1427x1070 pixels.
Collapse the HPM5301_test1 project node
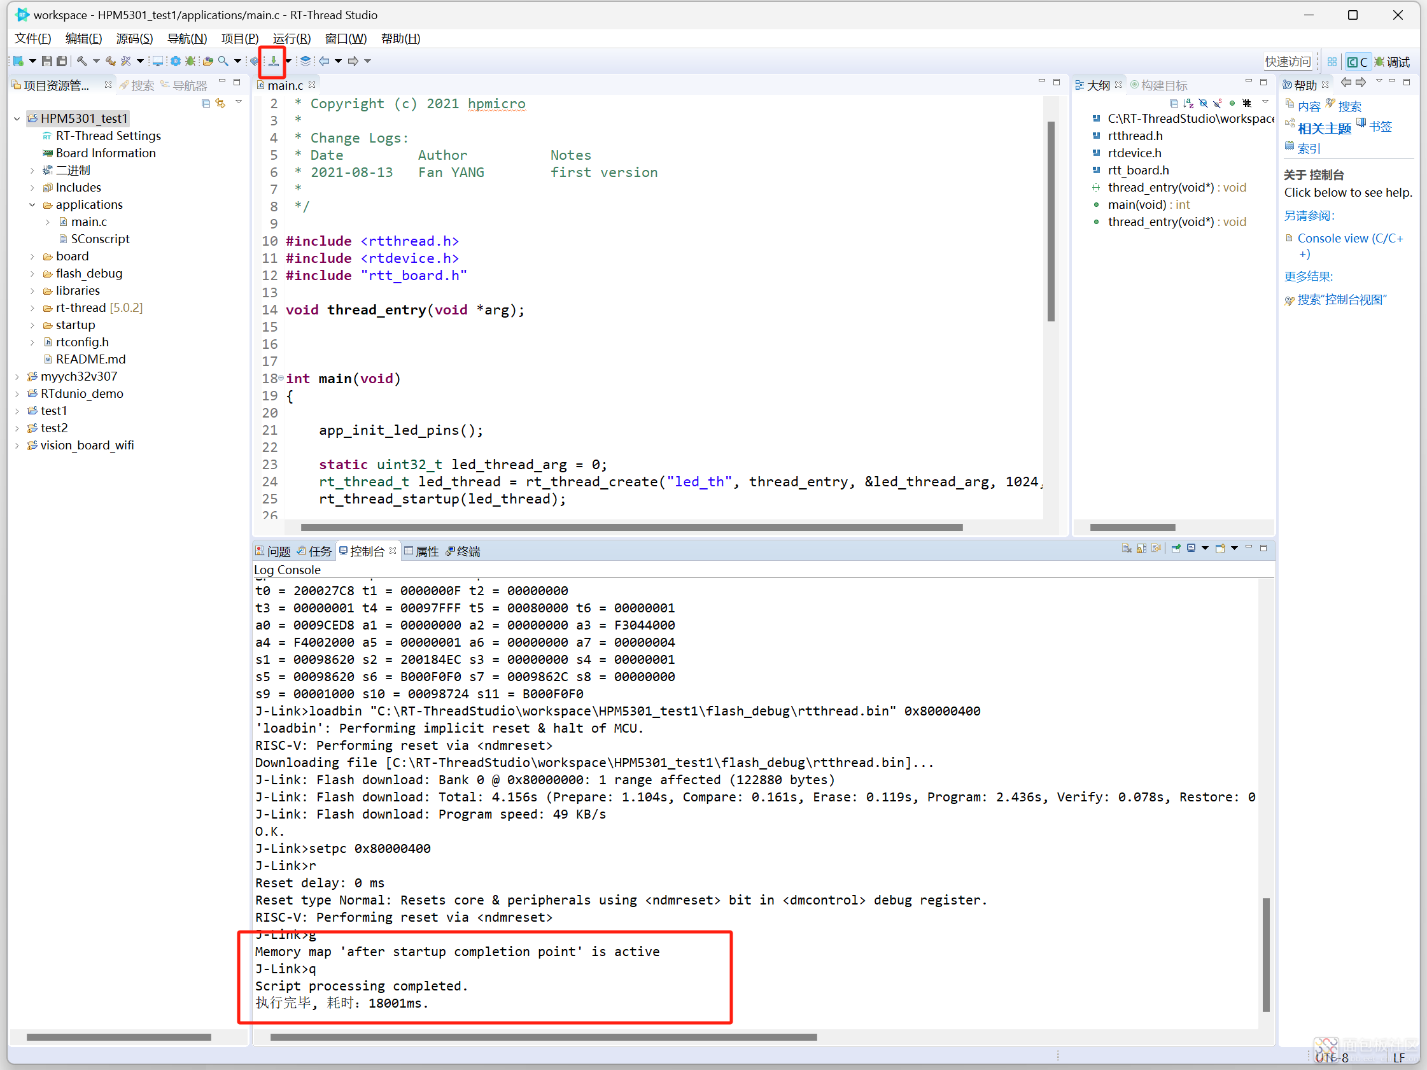(x=17, y=118)
